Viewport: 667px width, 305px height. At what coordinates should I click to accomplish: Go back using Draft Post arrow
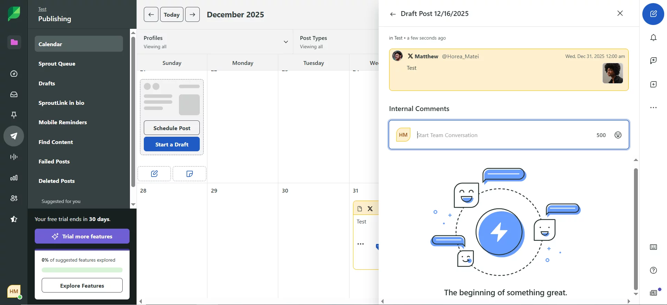(x=393, y=14)
